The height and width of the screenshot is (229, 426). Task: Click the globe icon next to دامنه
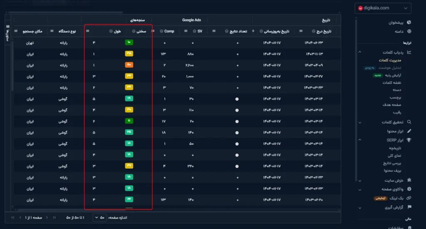(x=409, y=31)
